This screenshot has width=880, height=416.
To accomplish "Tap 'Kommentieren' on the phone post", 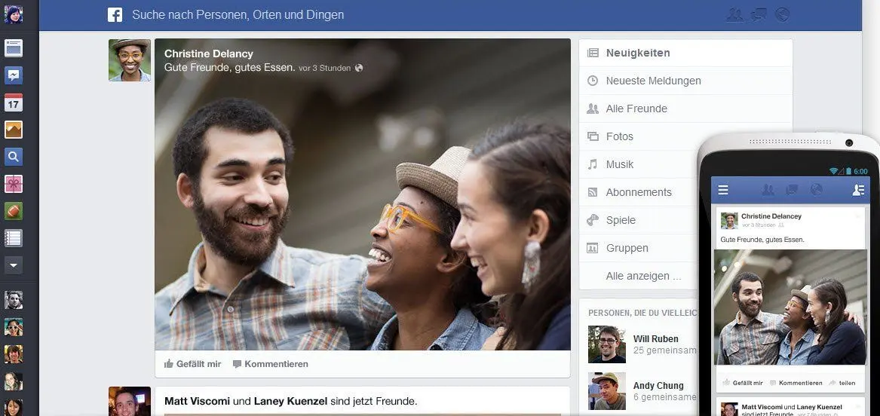I will [x=796, y=383].
